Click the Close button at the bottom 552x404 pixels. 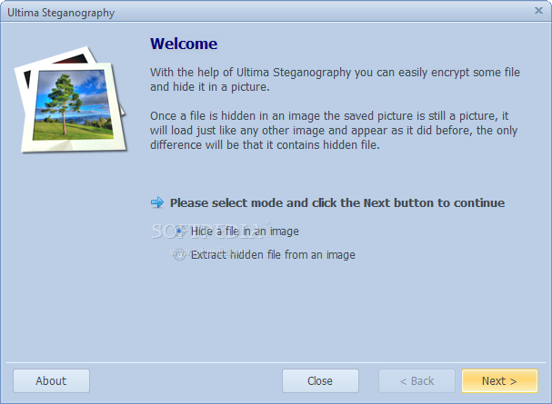(x=320, y=380)
